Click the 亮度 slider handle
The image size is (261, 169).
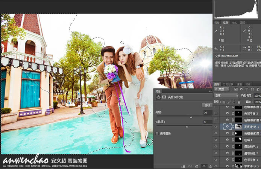191,117
